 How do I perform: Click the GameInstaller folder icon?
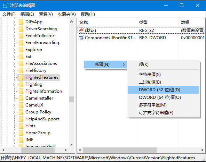coord(21,98)
